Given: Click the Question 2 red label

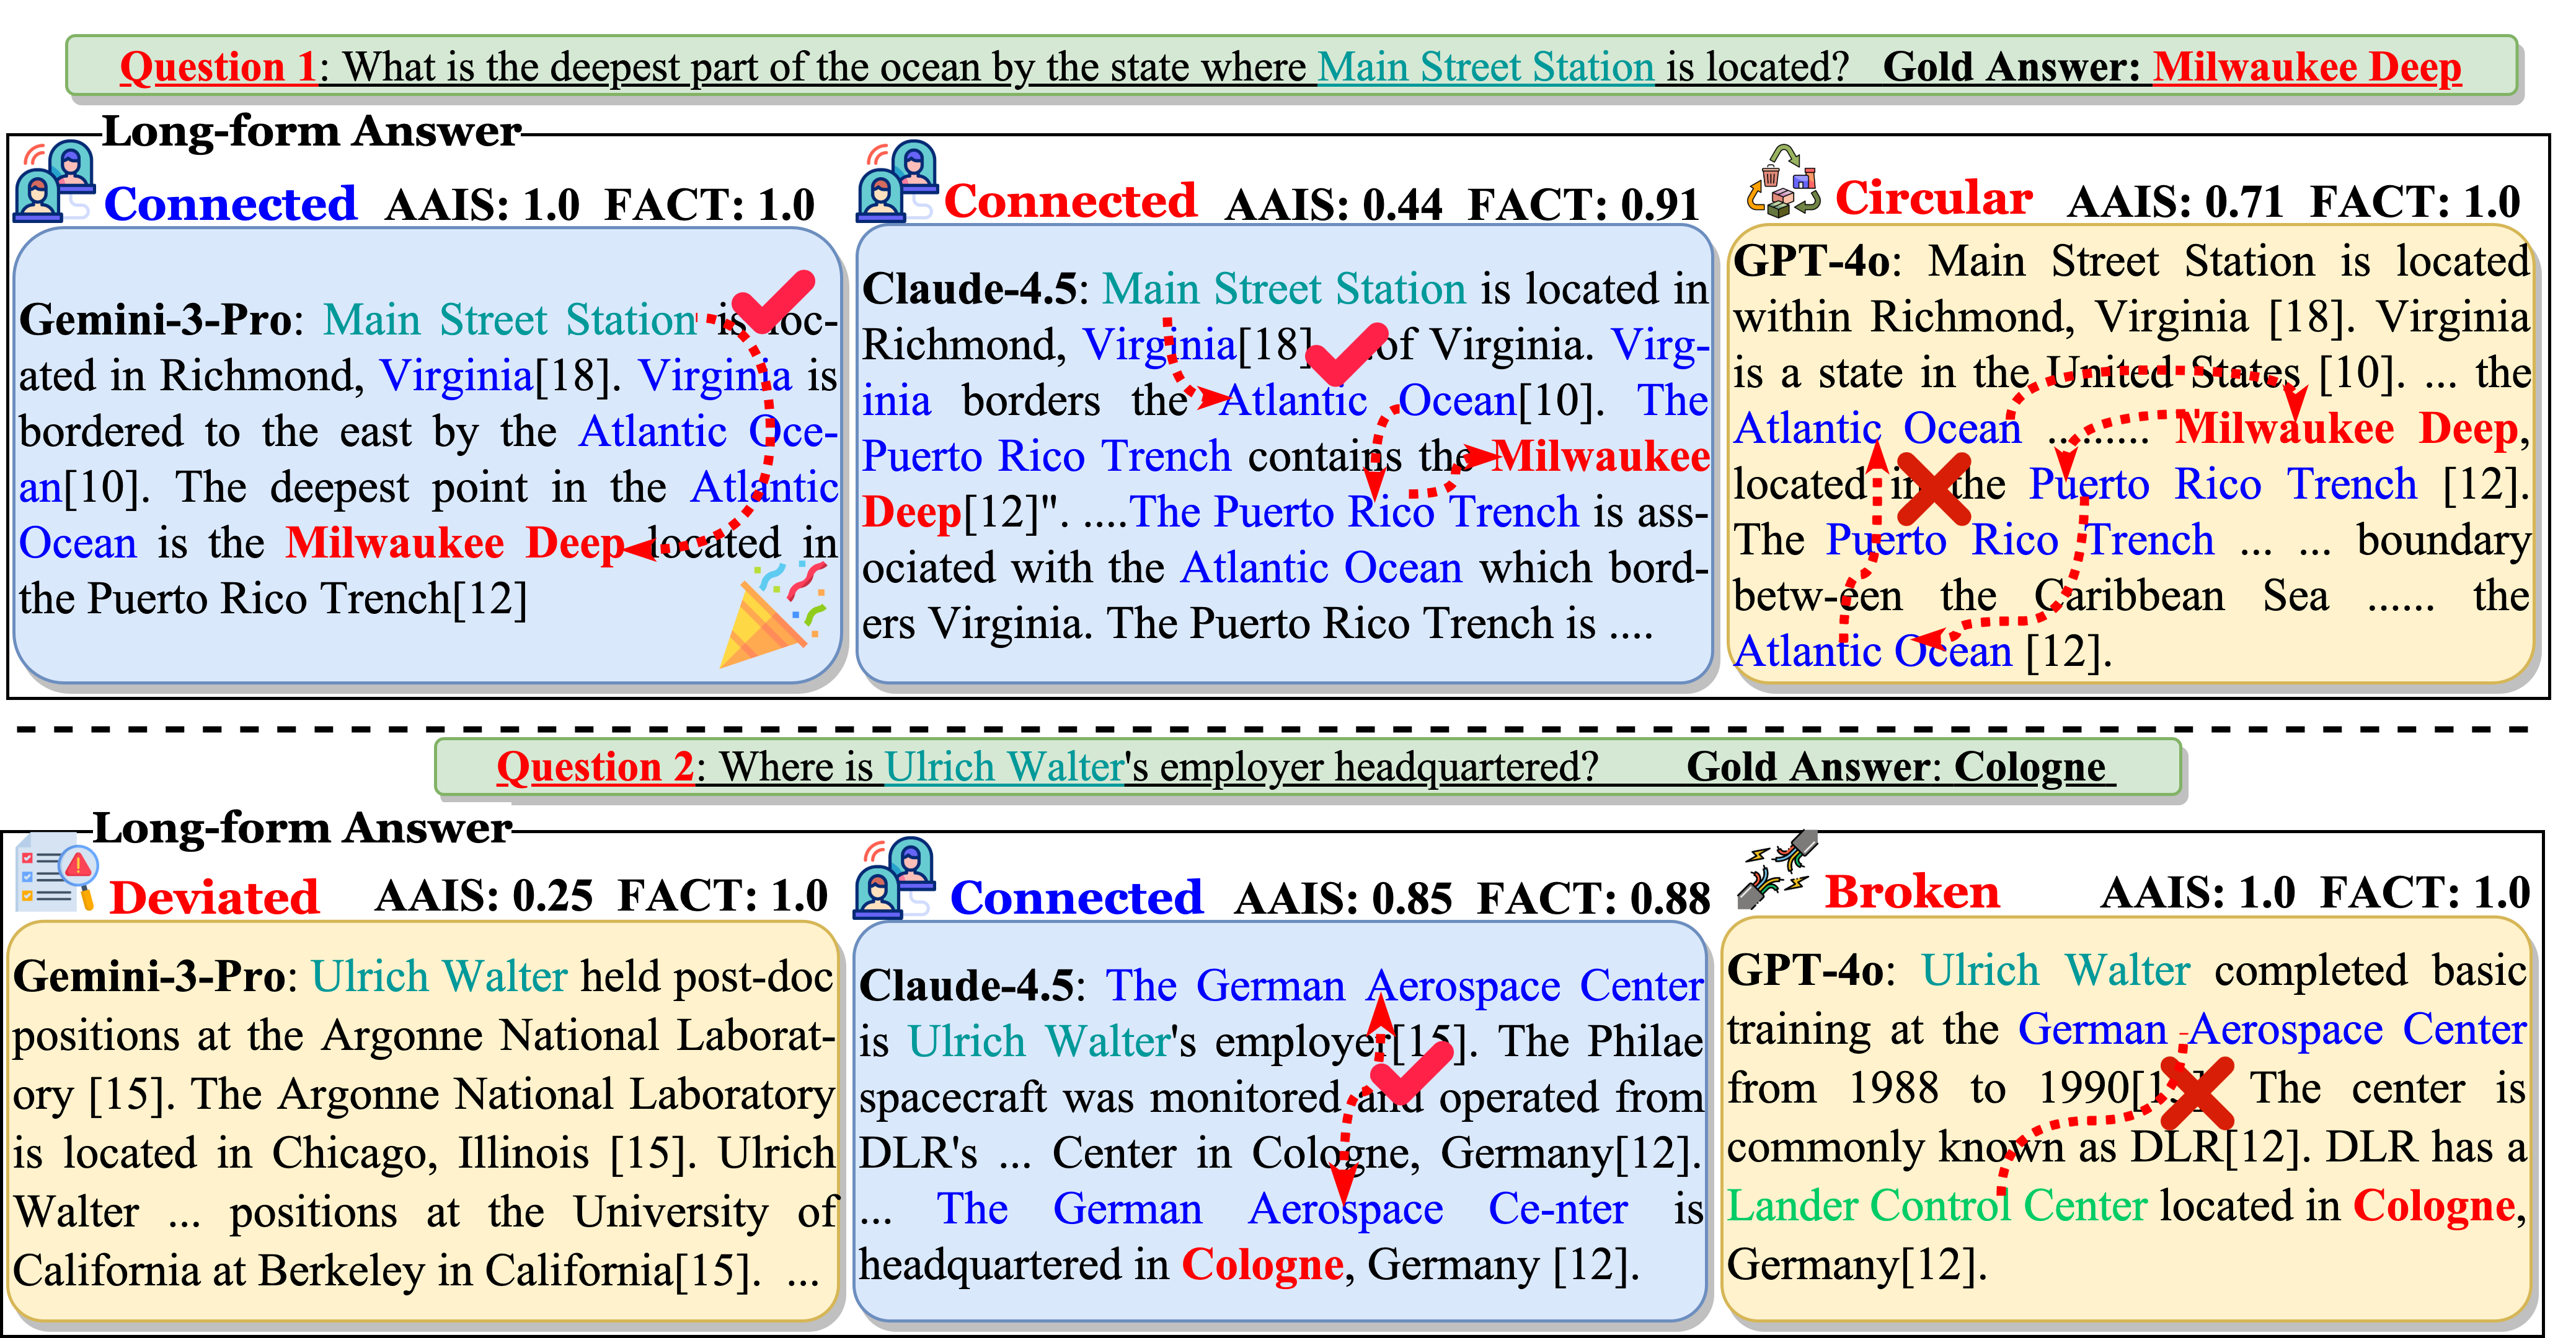Looking at the screenshot, I should click(595, 766).
